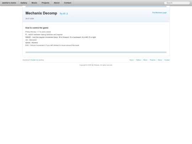Screen dimensions: 192x144
Task: Open Gallery from the footer links
Action: [x=139, y=60]
